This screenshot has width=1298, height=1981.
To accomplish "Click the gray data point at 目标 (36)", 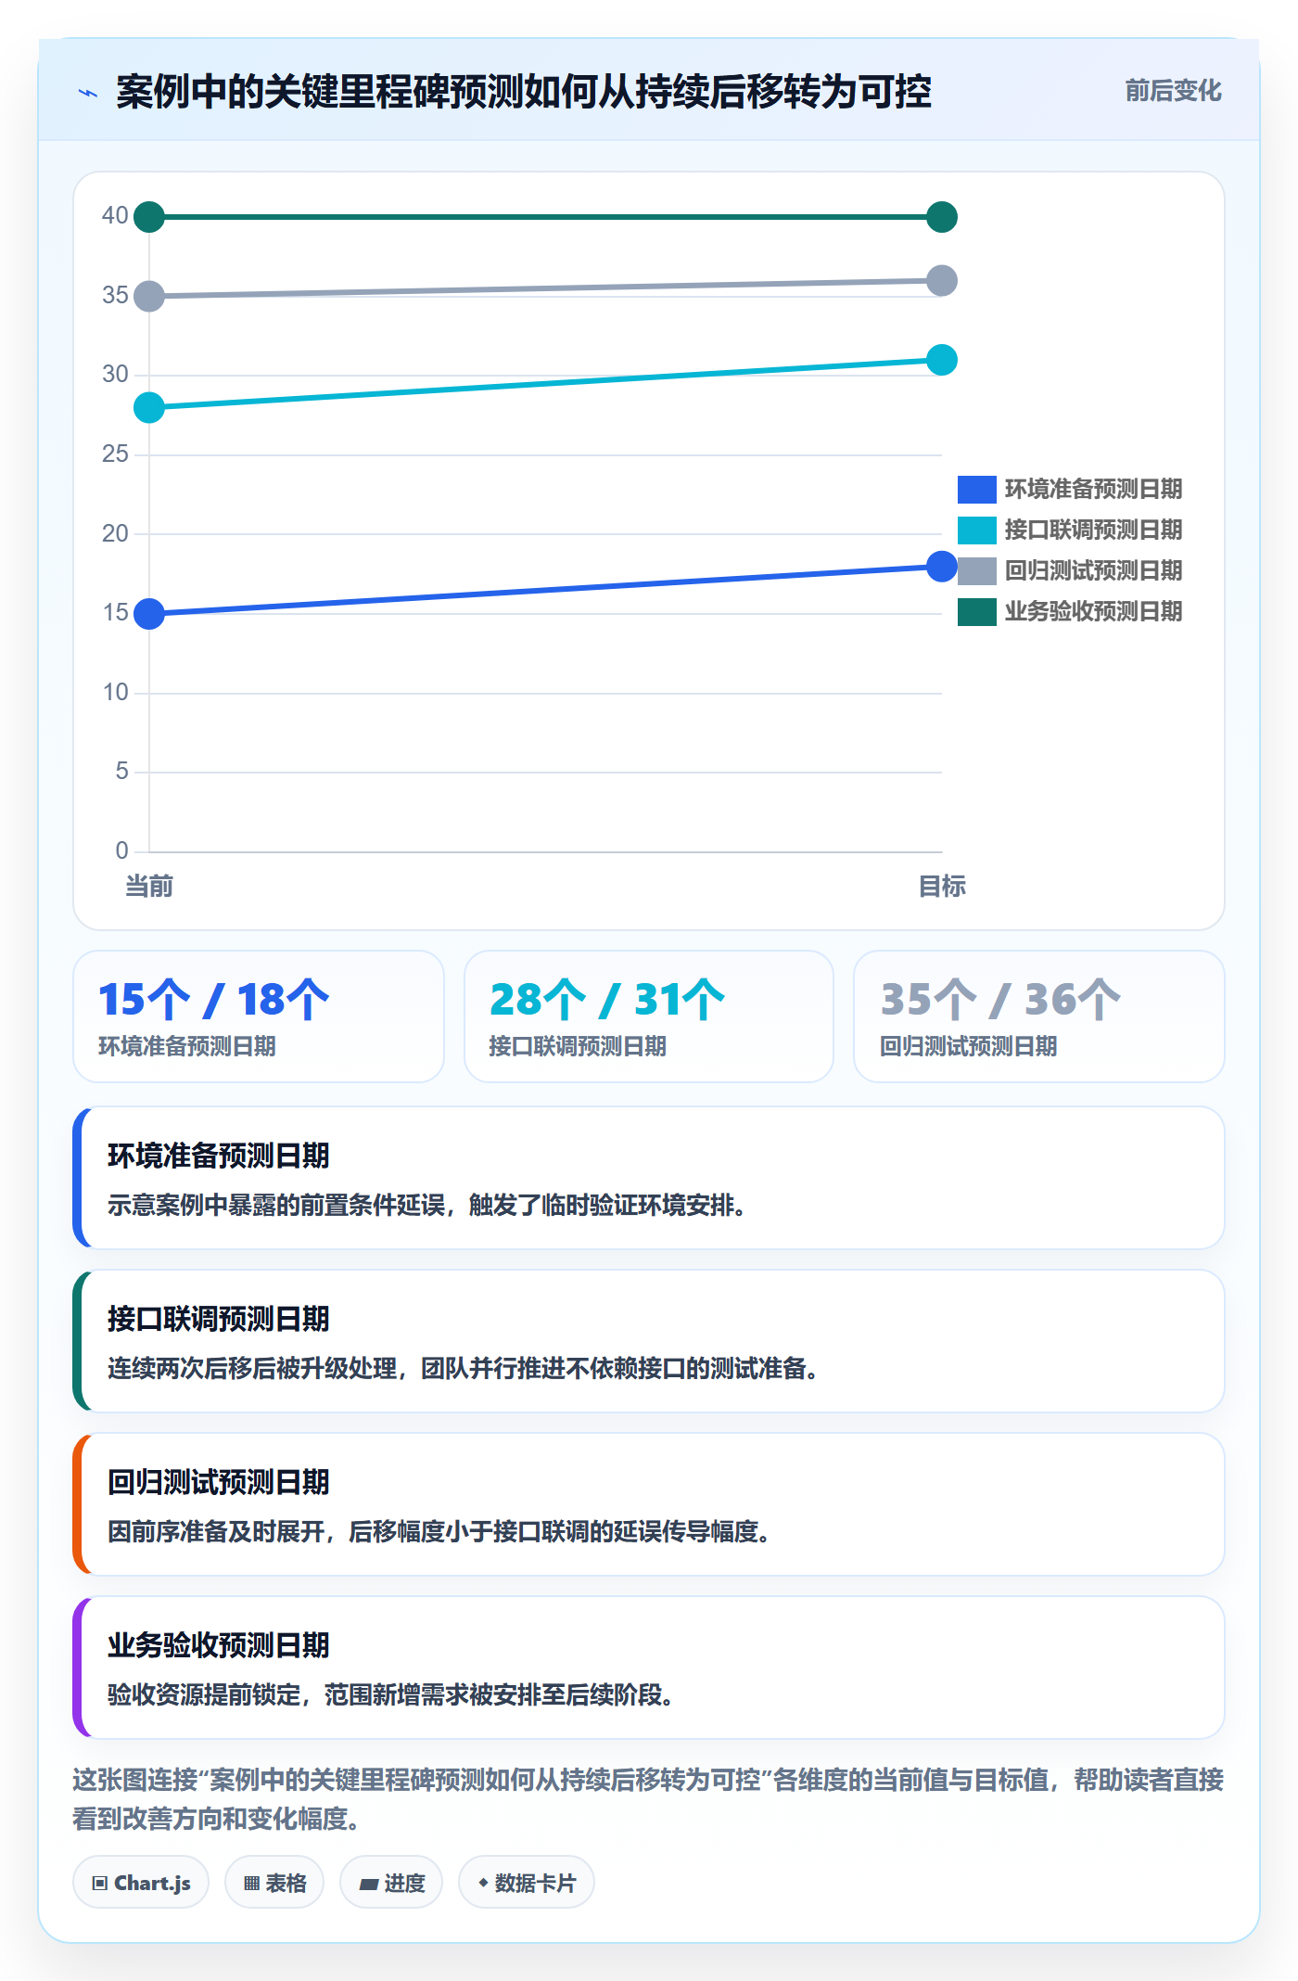I will pos(942,280).
